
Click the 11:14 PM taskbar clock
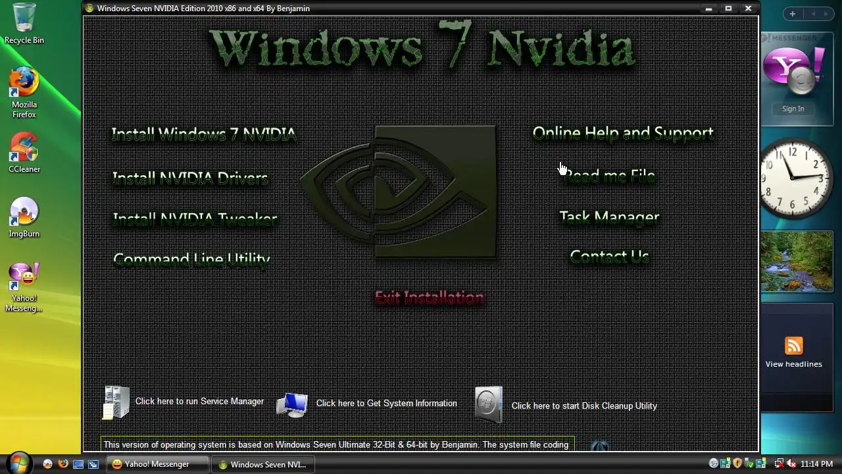(816, 464)
